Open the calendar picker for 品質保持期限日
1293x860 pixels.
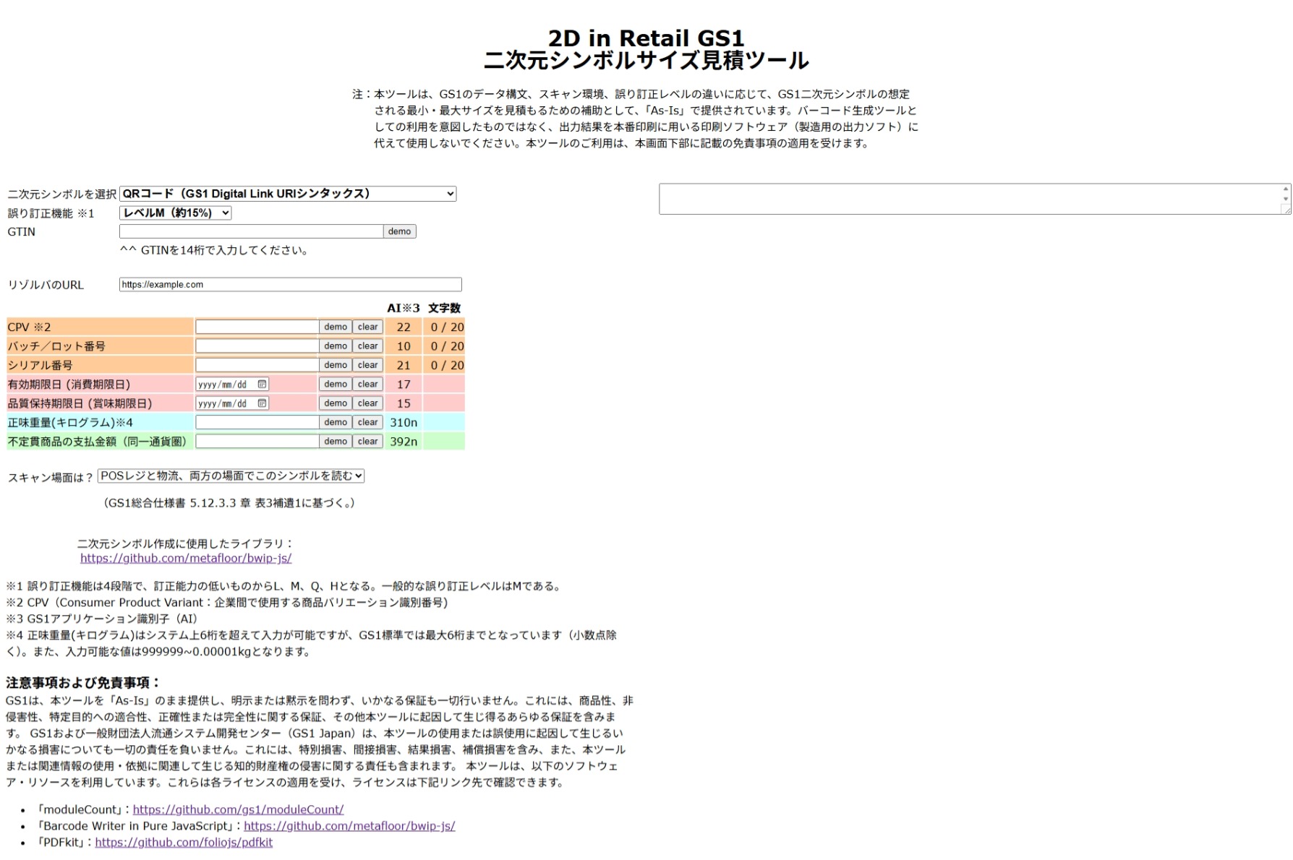coord(262,403)
